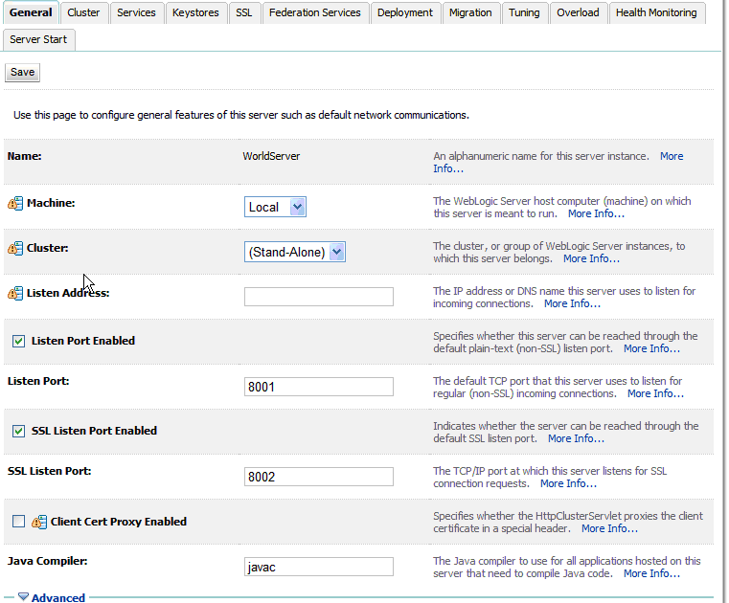Open More Info link for SSL Listen Port description
Screen dimensions: 729x603
pos(568,484)
